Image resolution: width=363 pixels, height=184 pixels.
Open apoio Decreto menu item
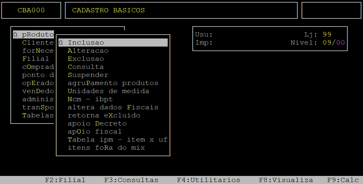click(97, 124)
